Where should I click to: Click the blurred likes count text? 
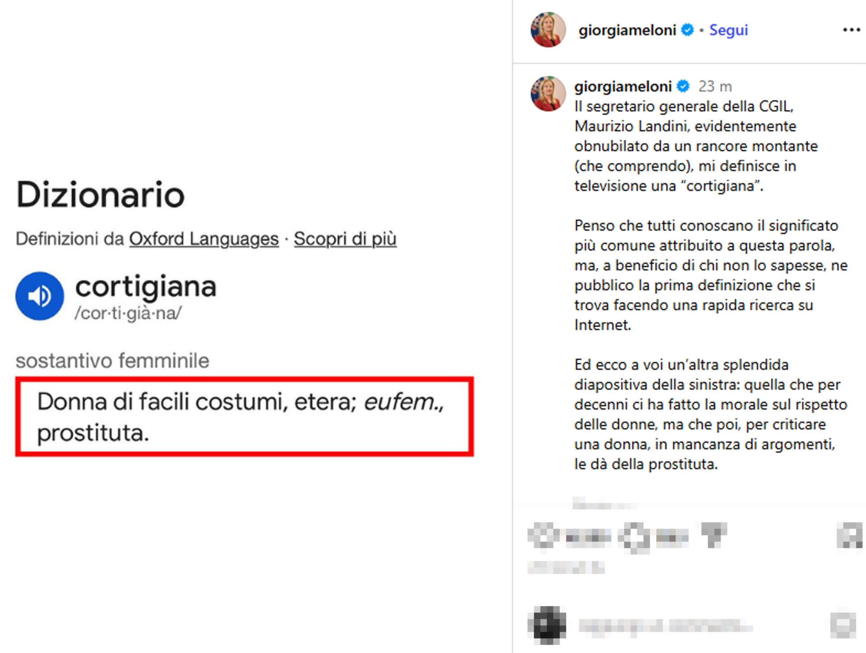[566, 568]
